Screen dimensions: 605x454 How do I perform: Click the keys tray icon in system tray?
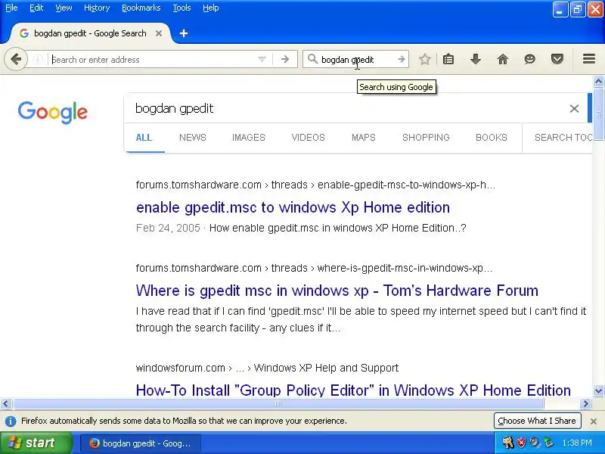[508, 443]
